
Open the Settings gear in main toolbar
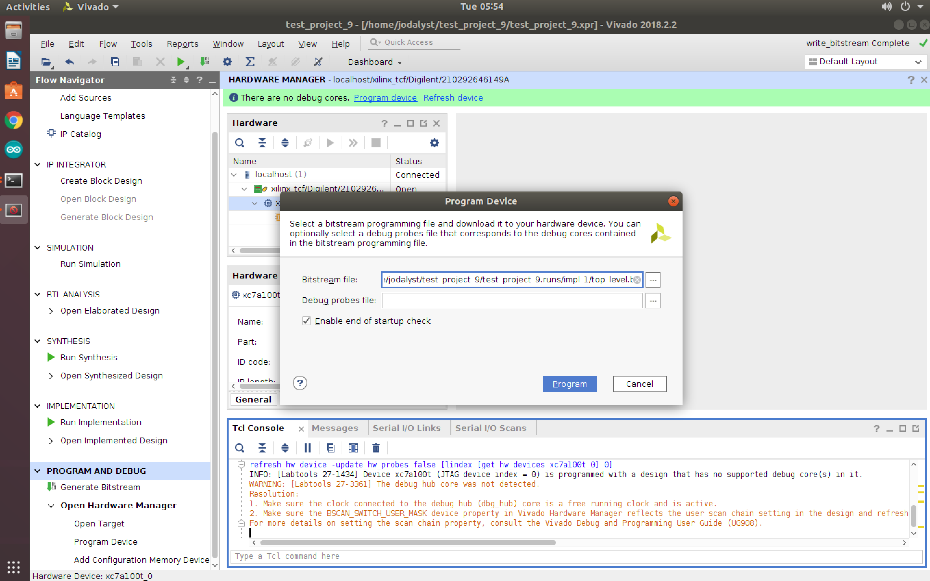(227, 61)
